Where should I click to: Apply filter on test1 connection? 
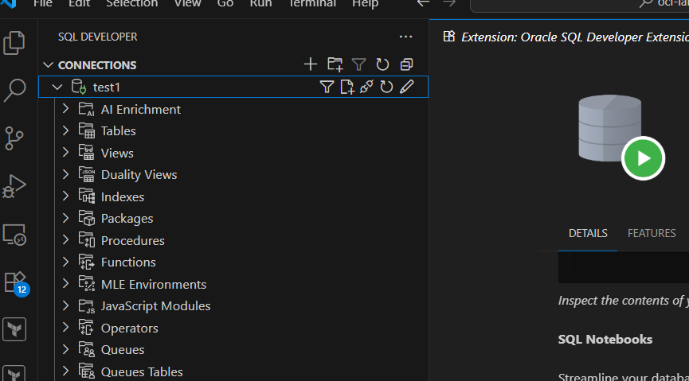[327, 87]
